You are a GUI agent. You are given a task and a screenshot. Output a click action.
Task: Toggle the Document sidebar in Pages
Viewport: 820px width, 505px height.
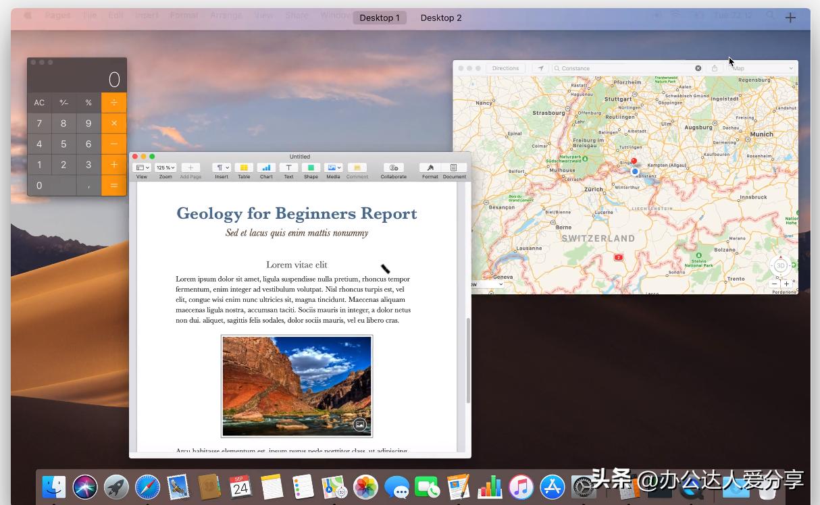[454, 168]
